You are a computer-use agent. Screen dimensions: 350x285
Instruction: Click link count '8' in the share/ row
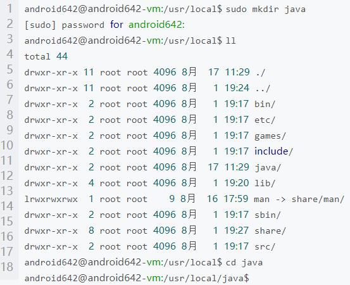click(91, 231)
